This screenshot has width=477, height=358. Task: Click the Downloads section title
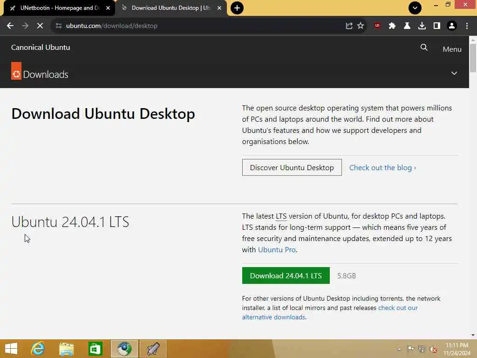(46, 75)
